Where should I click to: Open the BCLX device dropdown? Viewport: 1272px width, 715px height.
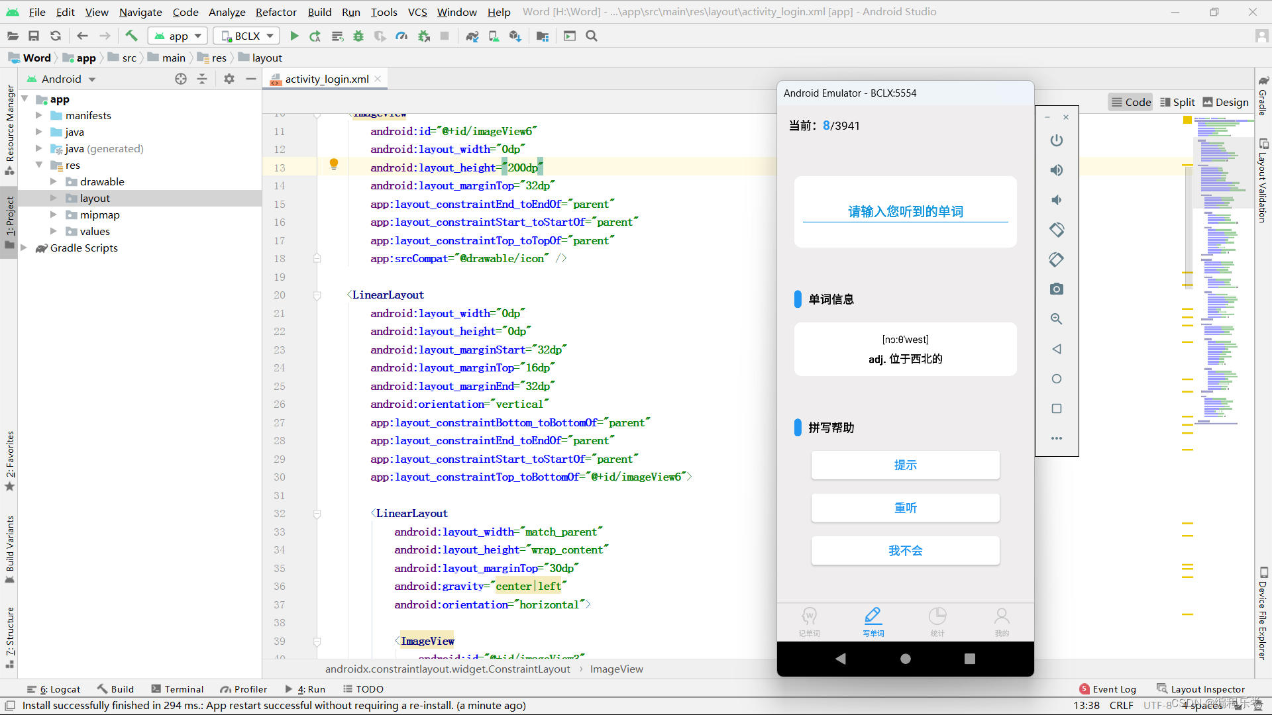pos(246,36)
